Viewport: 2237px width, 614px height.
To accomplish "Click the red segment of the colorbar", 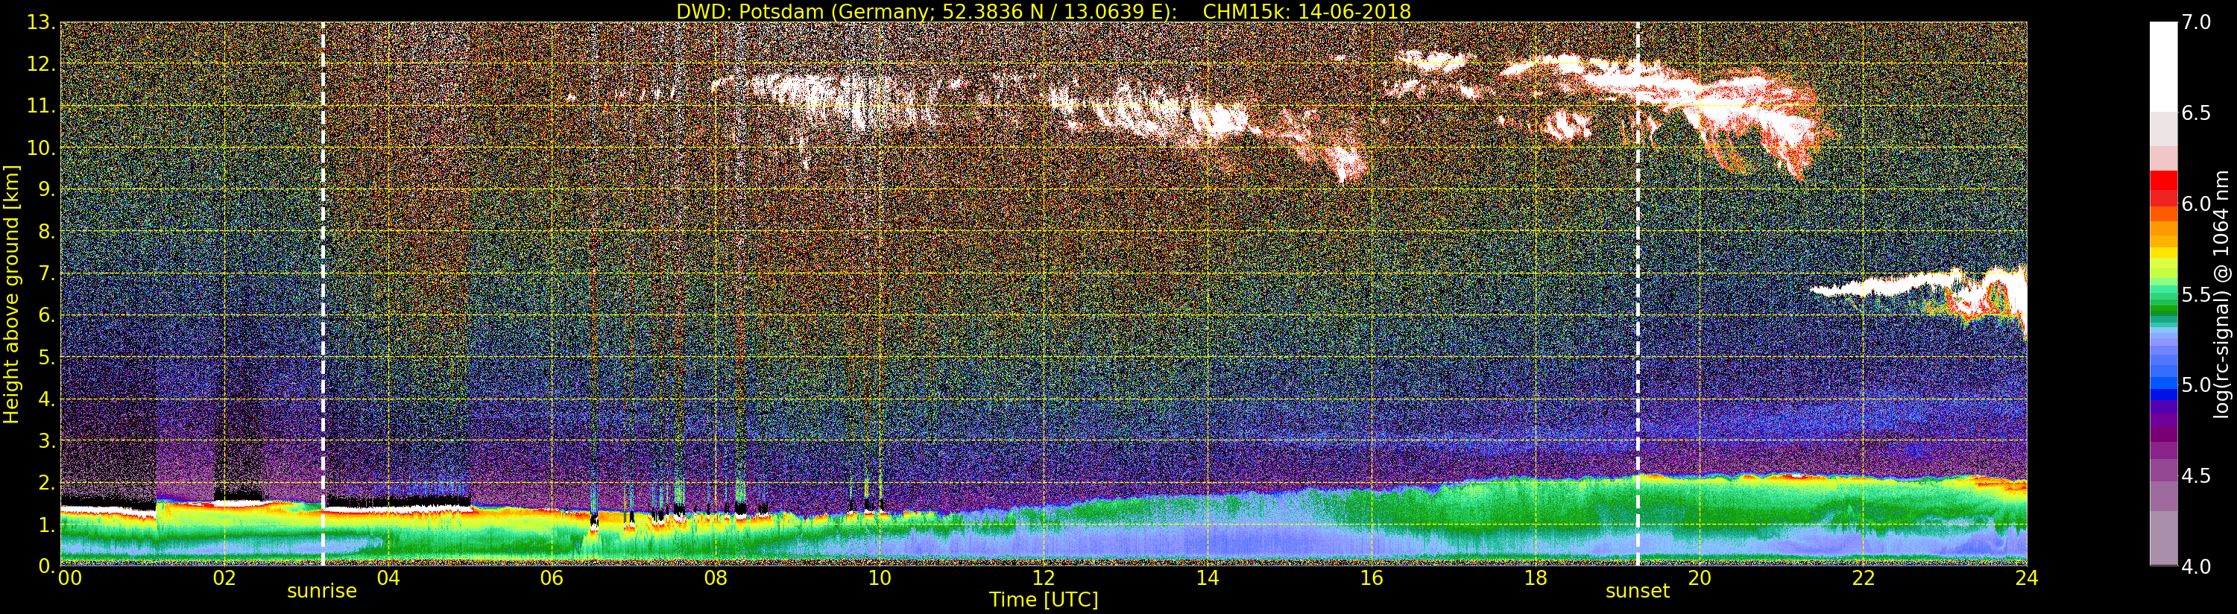I will [x=2163, y=189].
